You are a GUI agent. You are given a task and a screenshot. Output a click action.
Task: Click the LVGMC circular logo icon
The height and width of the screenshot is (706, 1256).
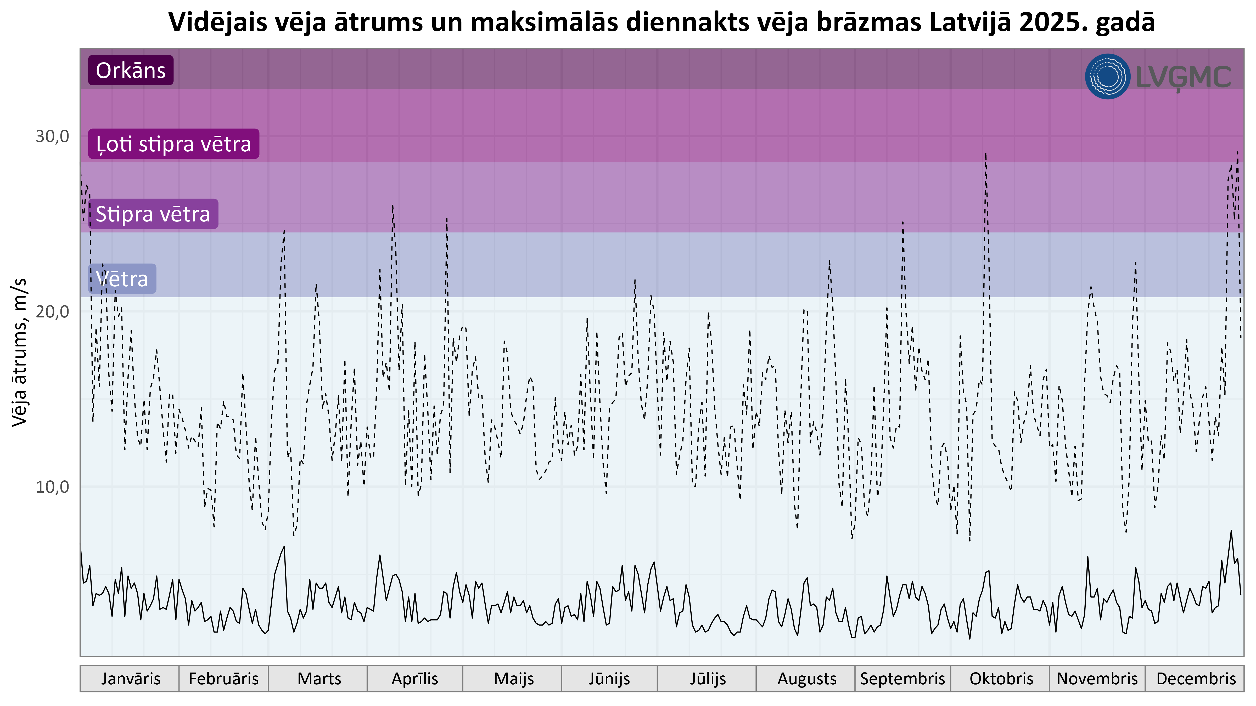coord(1107,77)
